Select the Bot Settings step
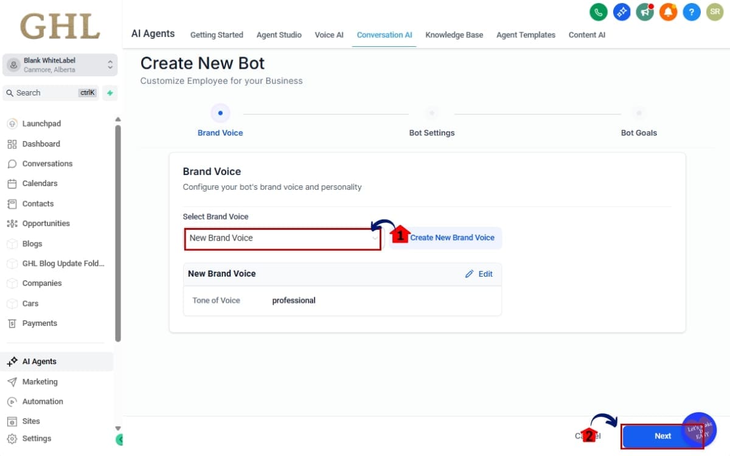 [431, 114]
